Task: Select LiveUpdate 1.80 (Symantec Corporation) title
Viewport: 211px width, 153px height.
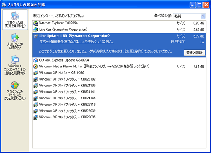Action: tap(74, 36)
